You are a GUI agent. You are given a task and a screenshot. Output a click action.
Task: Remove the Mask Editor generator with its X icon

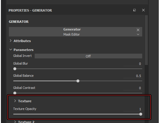(x=138, y=30)
